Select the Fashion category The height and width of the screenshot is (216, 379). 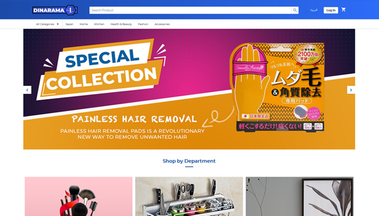[143, 24]
